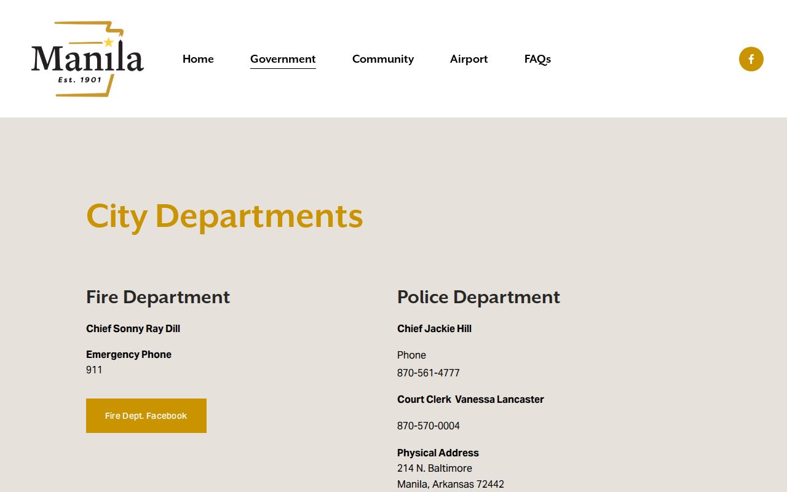
Task: Click the Police Department heading
Action: point(478,297)
